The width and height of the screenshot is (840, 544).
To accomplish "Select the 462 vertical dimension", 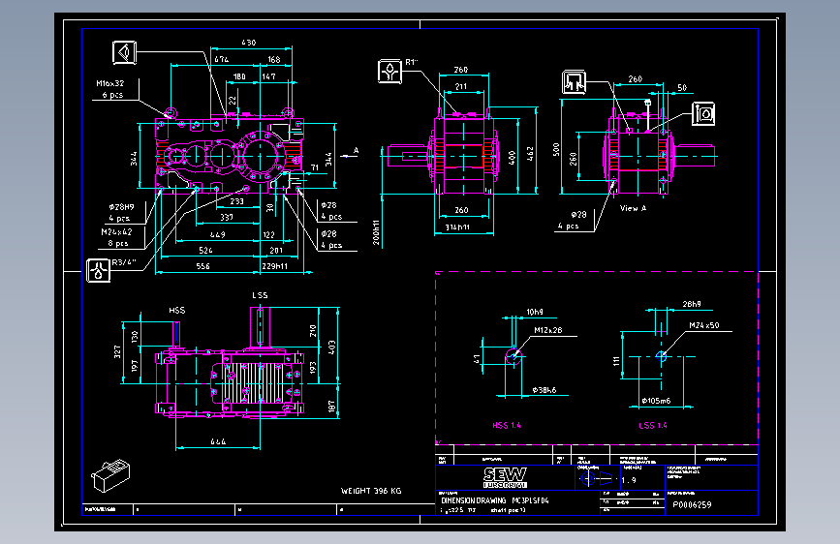I will coord(530,154).
